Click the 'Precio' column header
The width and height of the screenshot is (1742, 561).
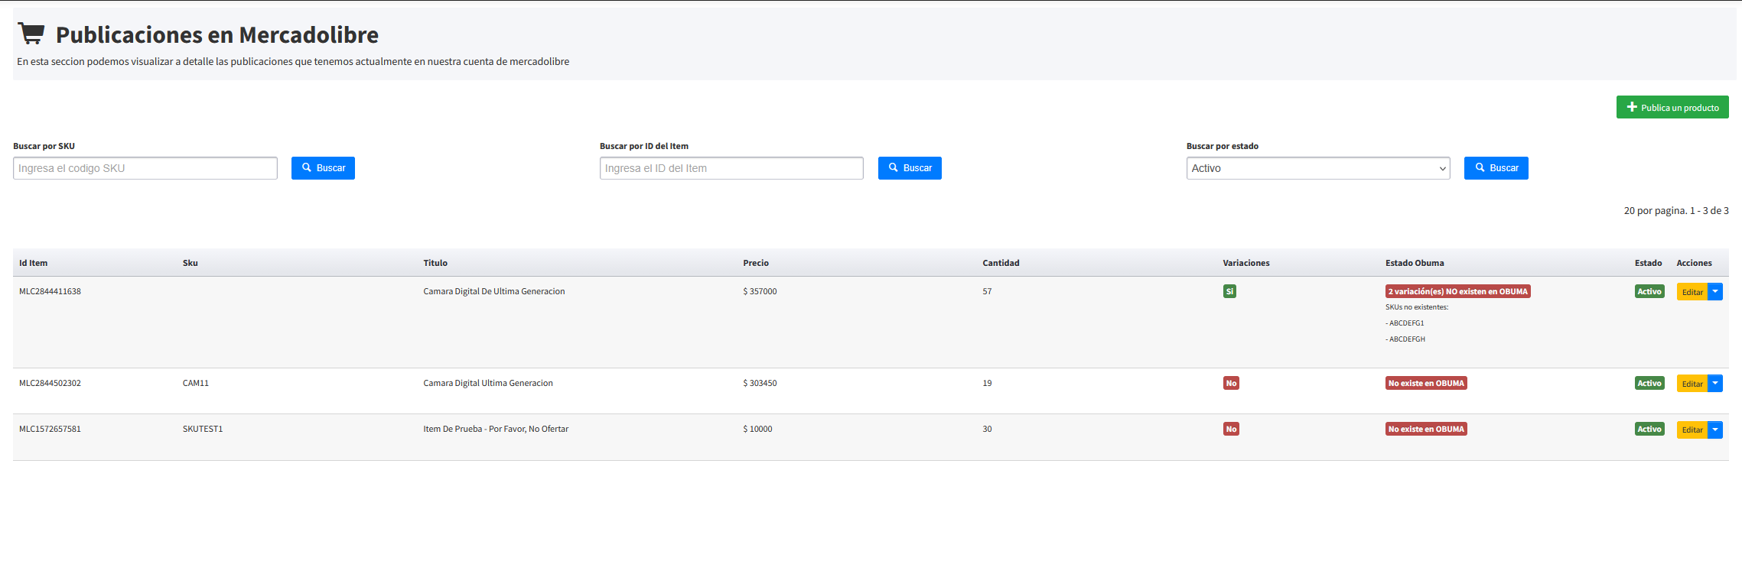756,263
